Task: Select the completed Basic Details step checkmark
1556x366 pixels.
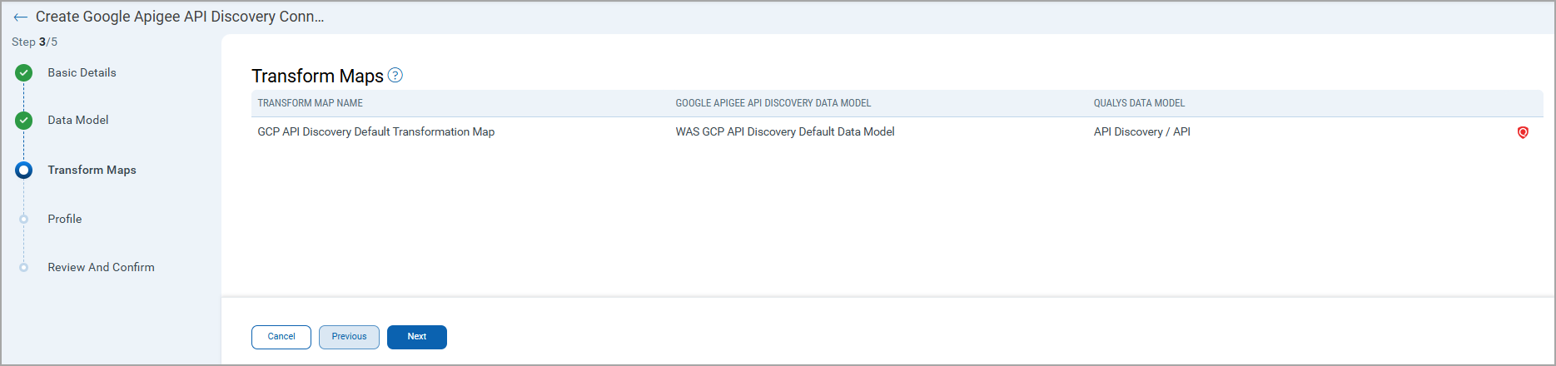Action: click(24, 73)
